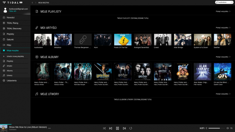Click the Moi Artyści microphone header icon
The height and width of the screenshot is (132, 235).
coord(37,28)
